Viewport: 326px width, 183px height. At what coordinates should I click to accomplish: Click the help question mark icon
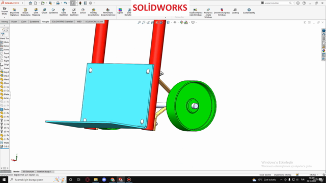(304, 3)
